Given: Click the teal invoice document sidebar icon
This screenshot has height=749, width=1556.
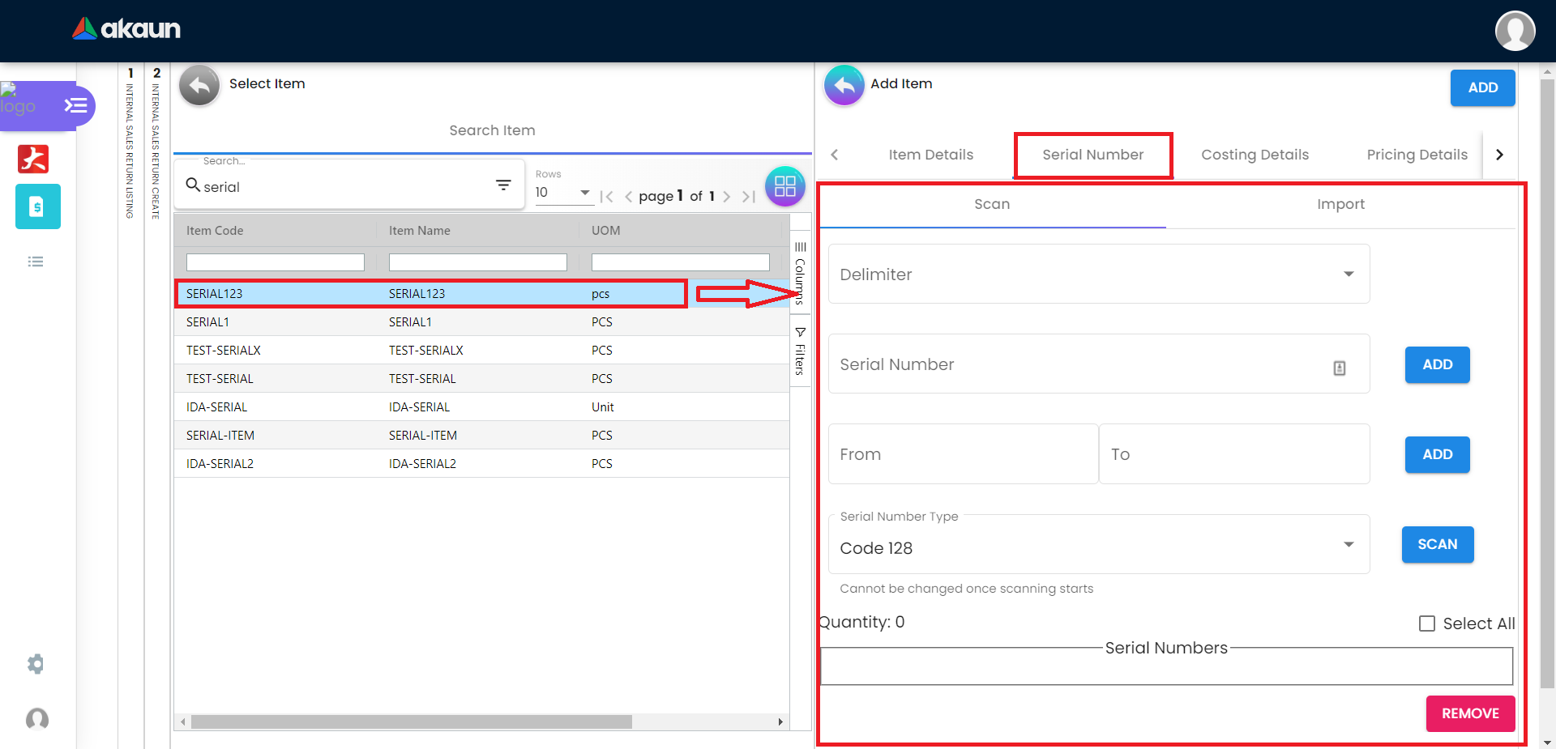Looking at the screenshot, I should (37, 206).
